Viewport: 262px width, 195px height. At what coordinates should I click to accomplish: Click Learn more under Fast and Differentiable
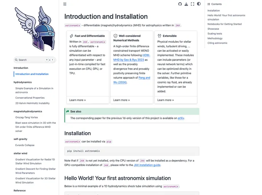(x=78, y=100)
